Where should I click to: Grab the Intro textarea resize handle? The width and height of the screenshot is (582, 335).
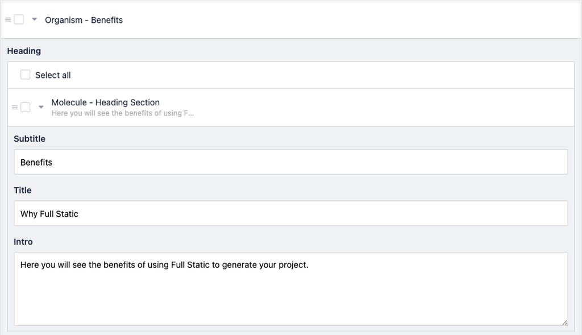pos(564,322)
